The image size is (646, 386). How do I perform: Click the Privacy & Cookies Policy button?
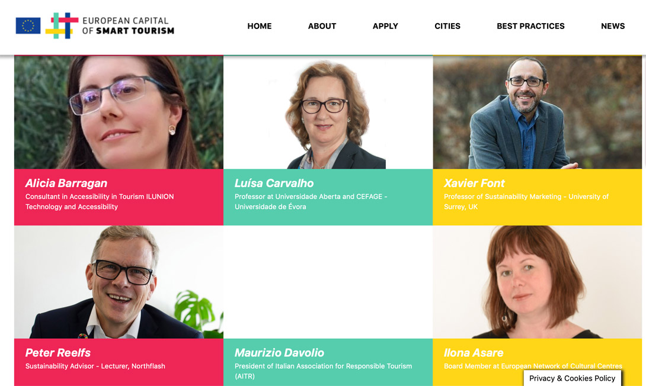tap(572, 378)
